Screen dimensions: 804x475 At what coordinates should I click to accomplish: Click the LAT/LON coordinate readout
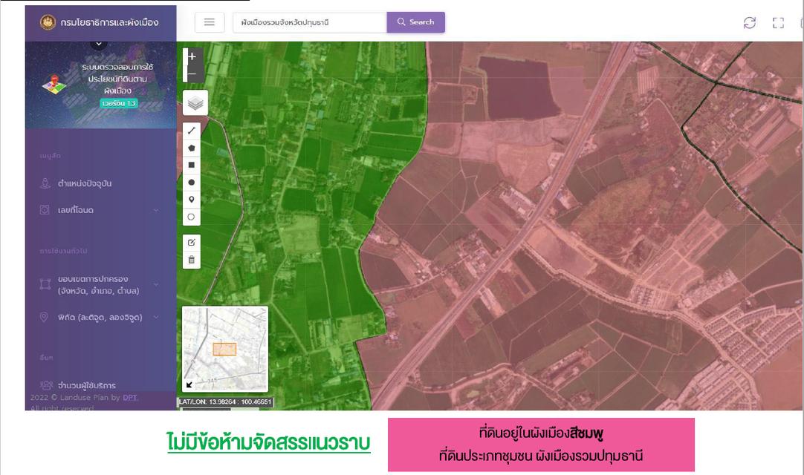[x=225, y=402]
